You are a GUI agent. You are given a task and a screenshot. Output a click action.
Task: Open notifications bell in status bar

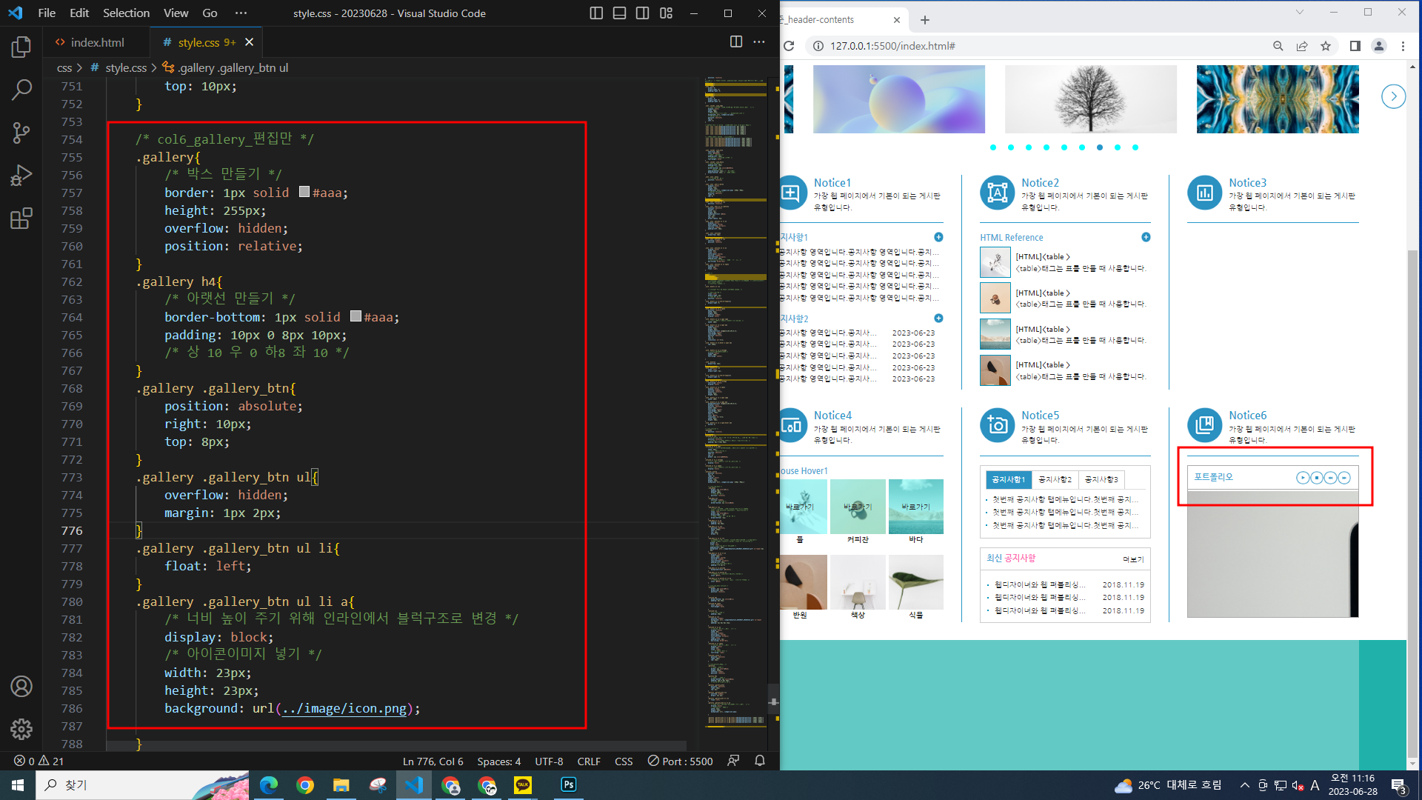click(x=759, y=761)
